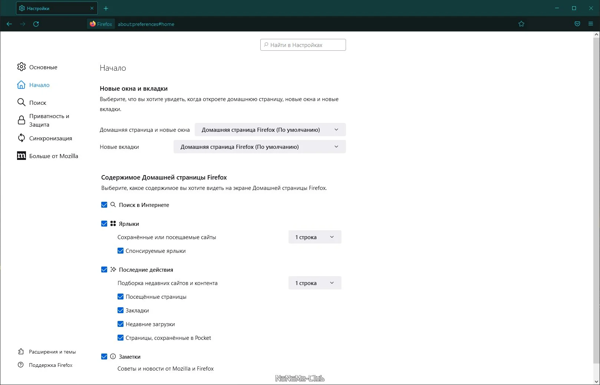This screenshot has width=600, height=385.
Task: Click the Новые окна и вкладки heading
Action: coord(133,88)
